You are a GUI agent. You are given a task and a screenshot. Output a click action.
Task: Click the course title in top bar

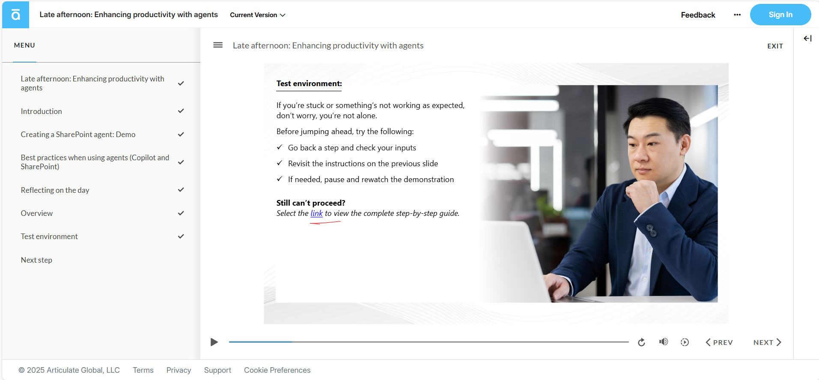[x=128, y=15]
